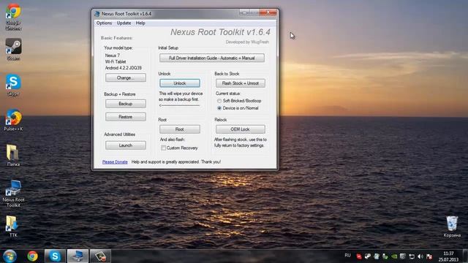Click the Root button

tap(180, 129)
